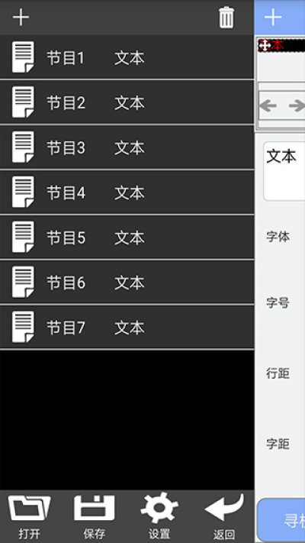Select program 节目2 in the list

pyautogui.click(x=127, y=102)
